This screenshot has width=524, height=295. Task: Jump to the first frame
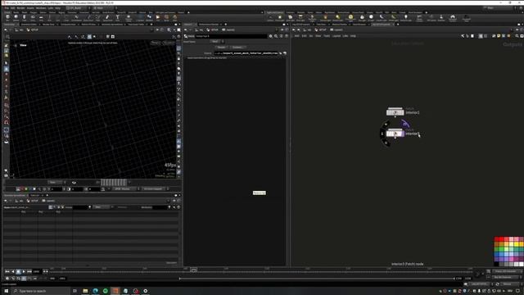click(x=7, y=271)
